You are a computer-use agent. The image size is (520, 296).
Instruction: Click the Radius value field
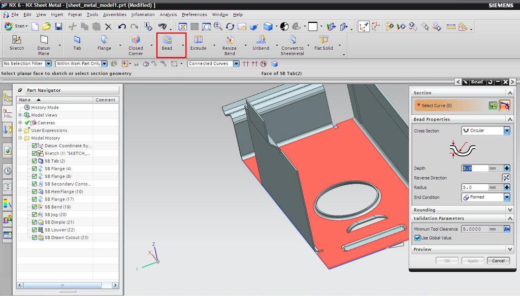point(475,187)
